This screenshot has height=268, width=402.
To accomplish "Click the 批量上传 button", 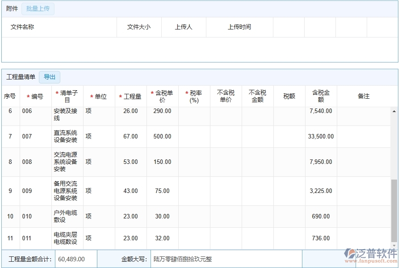I will coord(38,8).
